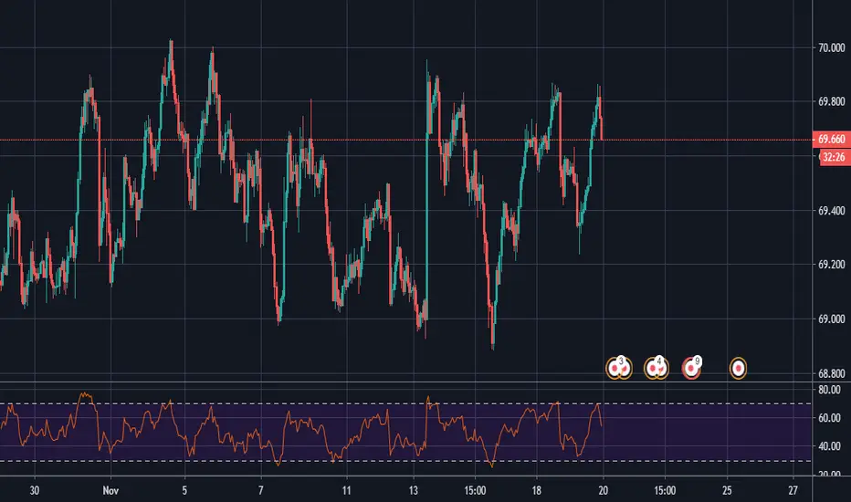Click the Nov date label on time axis

110,491
